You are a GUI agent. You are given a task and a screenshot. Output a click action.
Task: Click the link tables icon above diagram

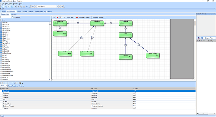point(54,18)
